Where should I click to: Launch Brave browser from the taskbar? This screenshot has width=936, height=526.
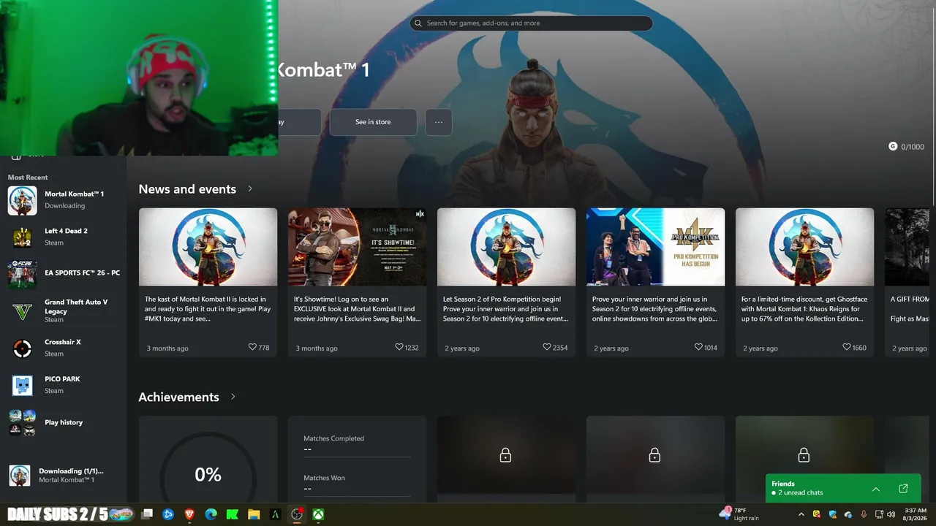[189, 514]
